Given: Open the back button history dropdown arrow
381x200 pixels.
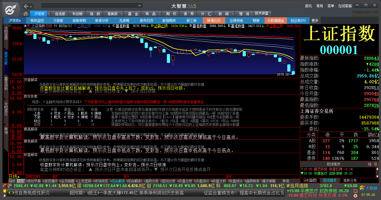Looking at the screenshot, I should click(x=31, y=6).
